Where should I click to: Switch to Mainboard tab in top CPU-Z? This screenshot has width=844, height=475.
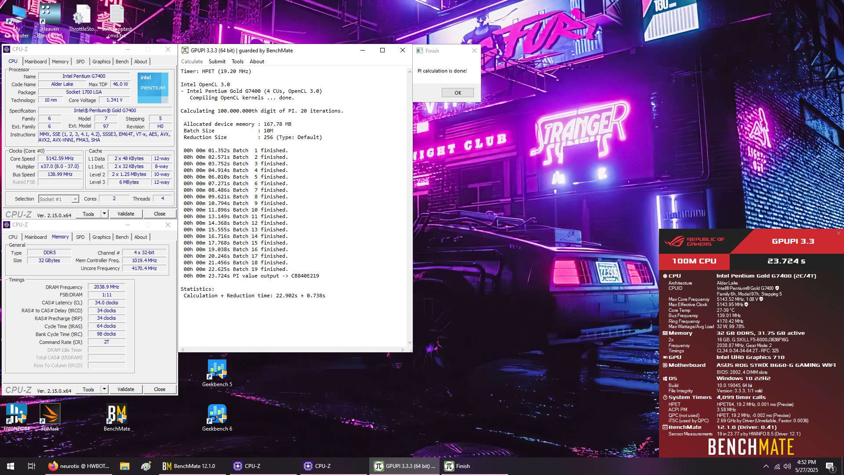[x=36, y=62]
